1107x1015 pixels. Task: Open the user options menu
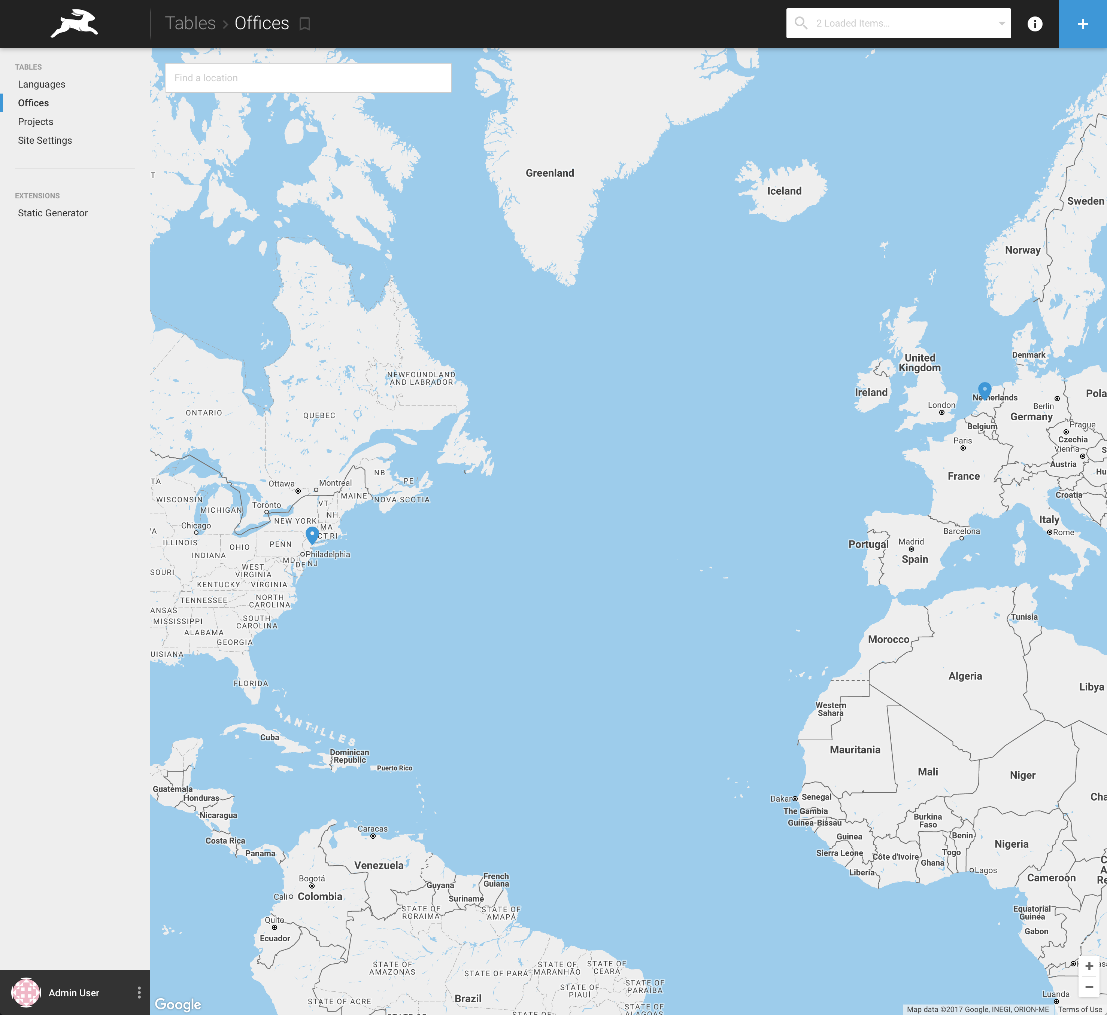point(139,992)
